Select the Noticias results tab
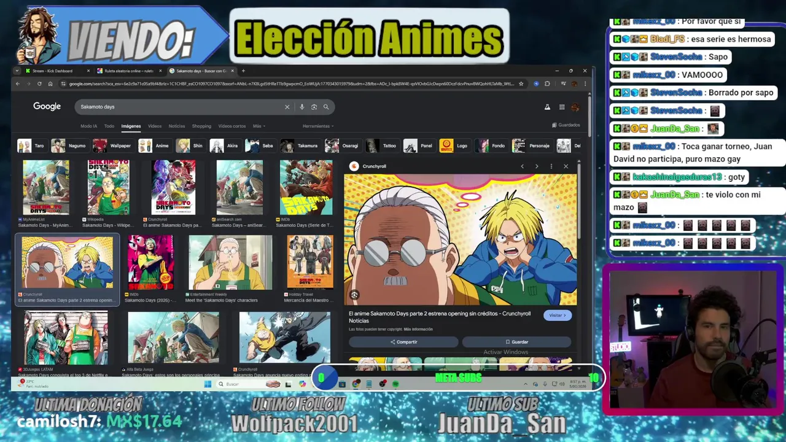 point(177,126)
